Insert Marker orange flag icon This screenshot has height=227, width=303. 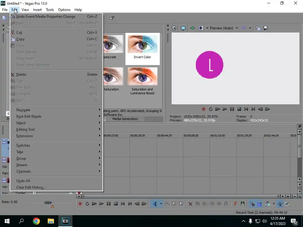point(235,204)
